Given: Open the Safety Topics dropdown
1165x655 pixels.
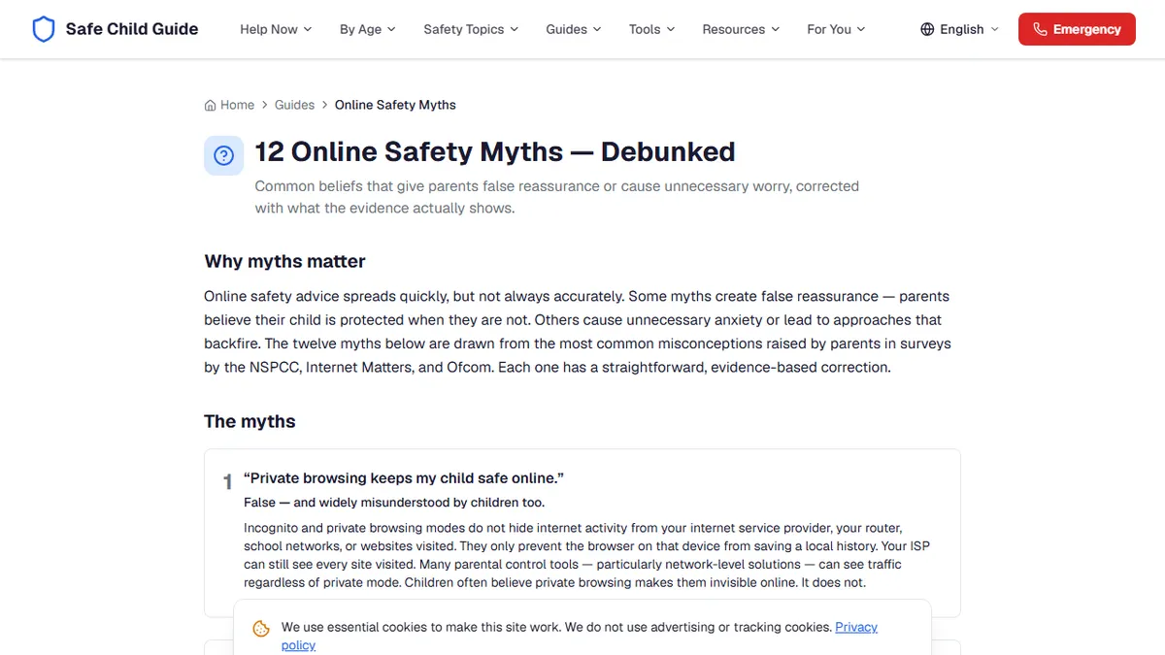Looking at the screenshot, I should 471,29.
